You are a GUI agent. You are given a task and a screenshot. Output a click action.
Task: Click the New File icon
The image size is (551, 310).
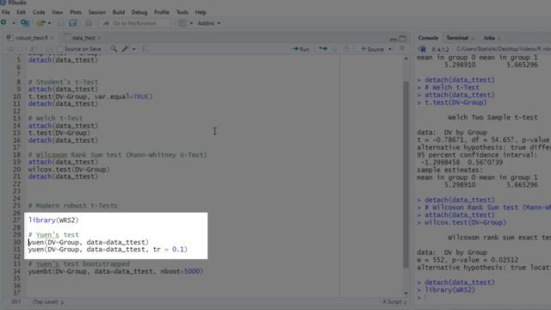pyautogui.click(x=3, y=23)
